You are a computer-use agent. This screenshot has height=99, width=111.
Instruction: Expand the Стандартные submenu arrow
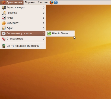tap(44, 39)
